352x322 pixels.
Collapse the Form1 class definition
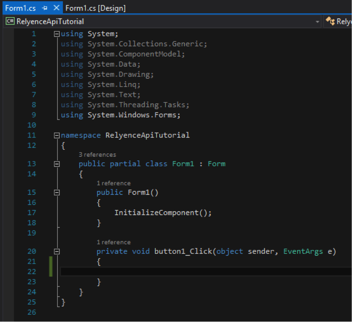coord(57,164)
